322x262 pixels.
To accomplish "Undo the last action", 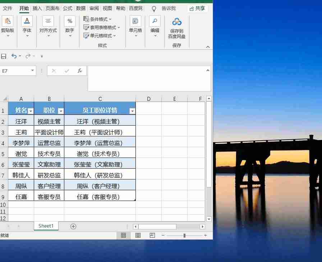I will pos(14,56).
